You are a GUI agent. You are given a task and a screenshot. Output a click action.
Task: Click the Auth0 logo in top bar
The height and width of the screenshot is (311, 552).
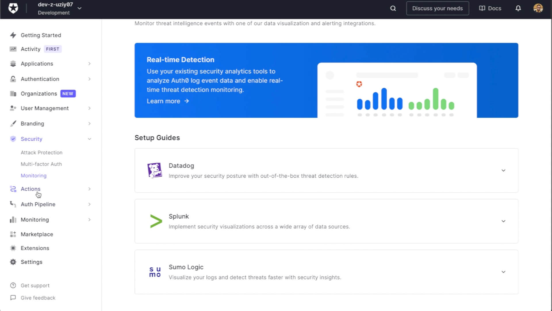click(x=13, y=8)
